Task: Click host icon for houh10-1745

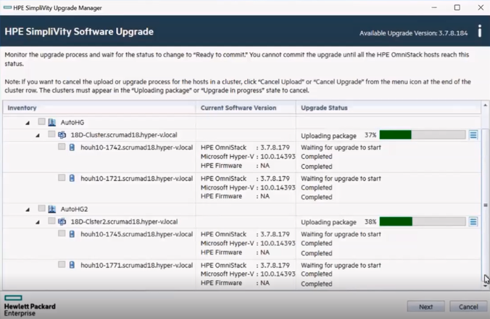Action: [72, 234]
